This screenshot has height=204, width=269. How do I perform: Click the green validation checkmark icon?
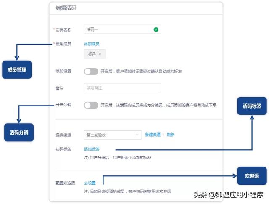tap(156, 29)
